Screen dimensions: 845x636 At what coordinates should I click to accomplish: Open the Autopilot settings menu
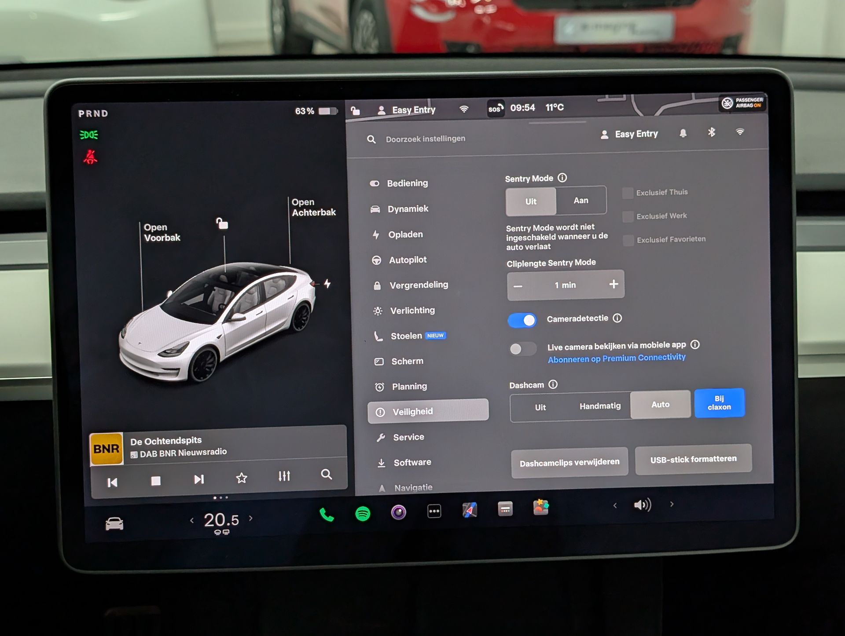pyautogui.click(x=408, y=260)
